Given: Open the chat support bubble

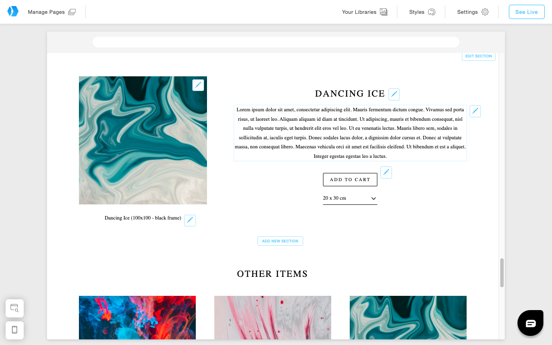Looking at the screenshot, I should pos(530,323).
